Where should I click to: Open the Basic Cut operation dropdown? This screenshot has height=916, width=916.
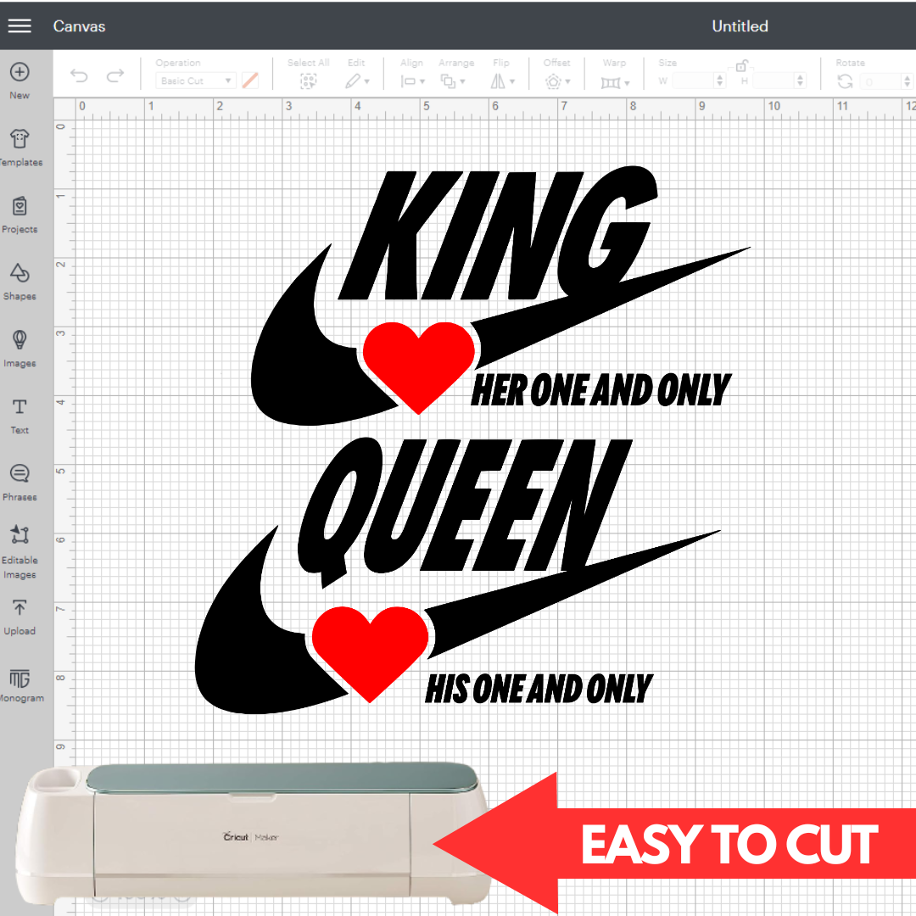[196, 81]
